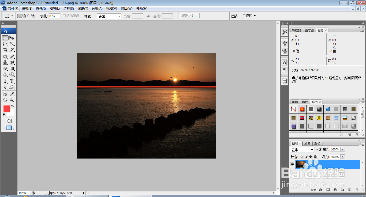Viewport: 366px width, 197px height.
Task: Select the Clone Stamp tool
Action: click(x=5, y=62)
